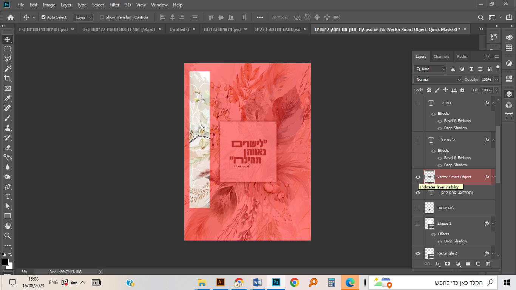Select the Hand tool
Screen dimensions: 516x290
(8, 226)
